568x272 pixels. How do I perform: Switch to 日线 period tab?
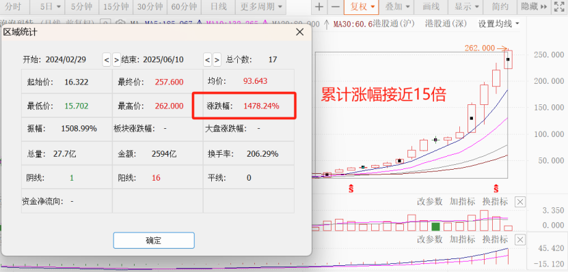pos(219,7)
